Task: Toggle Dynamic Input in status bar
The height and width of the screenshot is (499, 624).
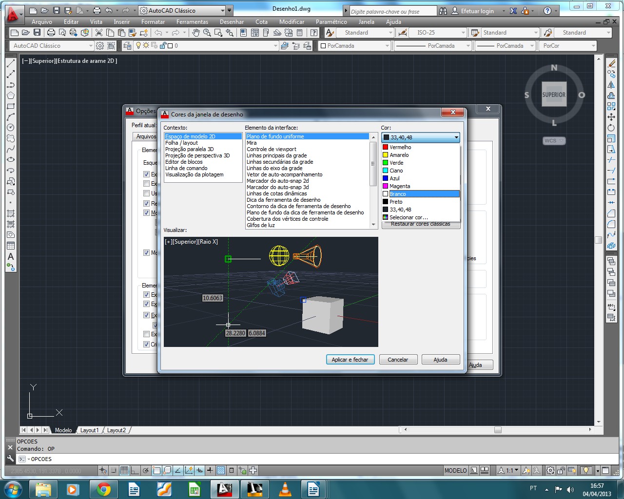Action: pos(199,470)
